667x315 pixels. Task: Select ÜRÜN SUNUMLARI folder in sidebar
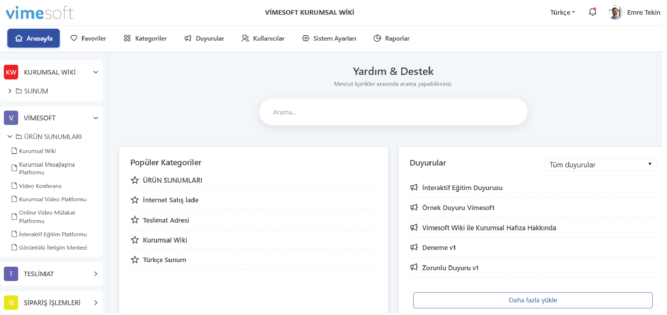coord(49,136)
